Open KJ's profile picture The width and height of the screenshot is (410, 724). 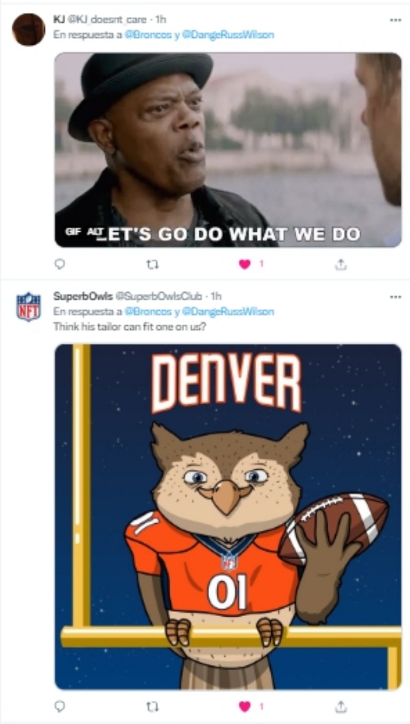(28, 29)
